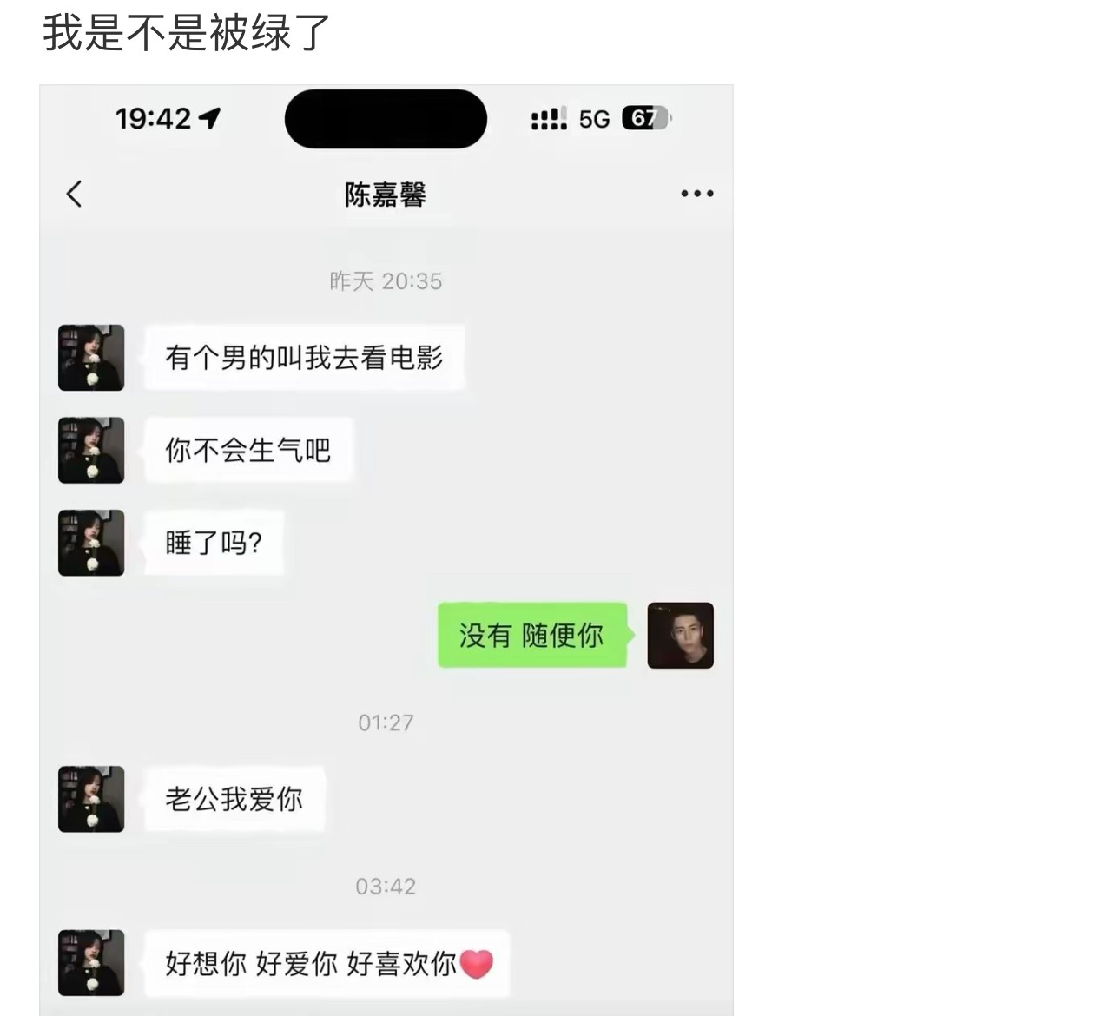Tap the message bubble 睡了吗?
The width and height of the screenshot is (1115, 1016).
coord(214,543)
